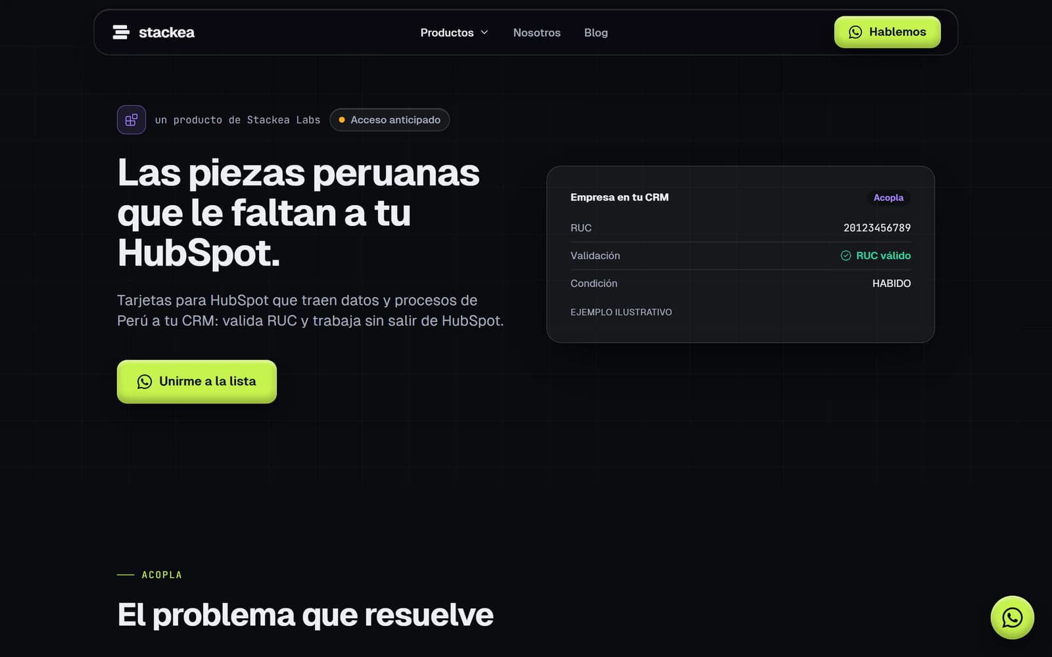
Task: Open the Productos menu
Action: 454,32
